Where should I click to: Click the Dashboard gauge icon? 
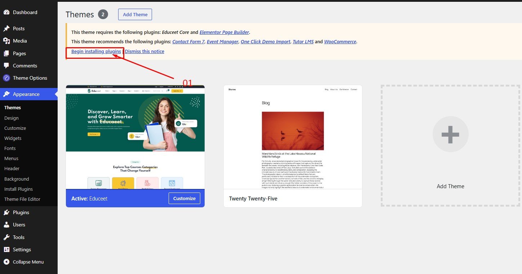pyautogui.click(x=6, y=12)
